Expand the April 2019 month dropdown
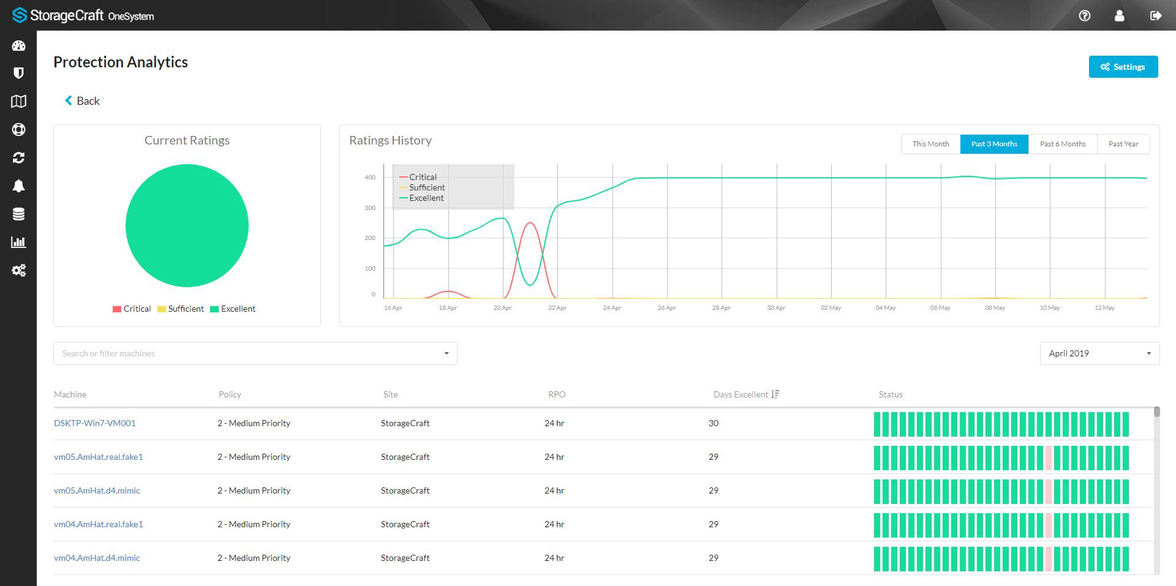This screenshot has width=1176, height=586. [1099, 353]
